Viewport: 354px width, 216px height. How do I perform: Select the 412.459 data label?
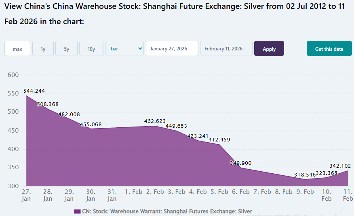point(219,139)
